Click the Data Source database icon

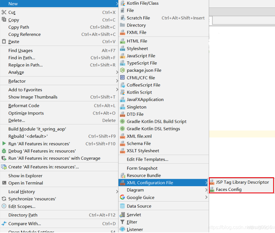tap(122, 206)
